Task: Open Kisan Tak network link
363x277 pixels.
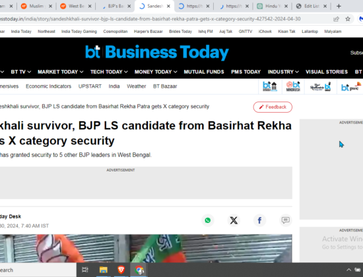Action: coord(286,32)
